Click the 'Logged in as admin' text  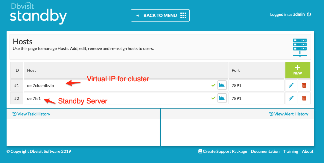pyautogui.click(x=288, y=14)
